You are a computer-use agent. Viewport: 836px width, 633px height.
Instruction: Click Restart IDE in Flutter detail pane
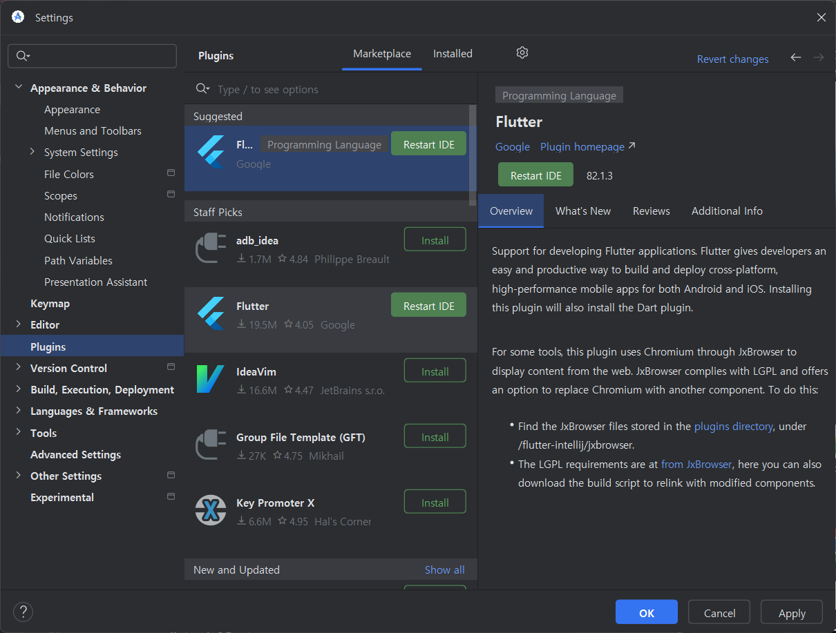click(x=535, y=175)
